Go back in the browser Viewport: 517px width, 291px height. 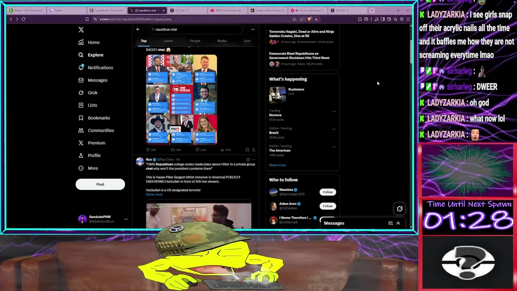11,19
